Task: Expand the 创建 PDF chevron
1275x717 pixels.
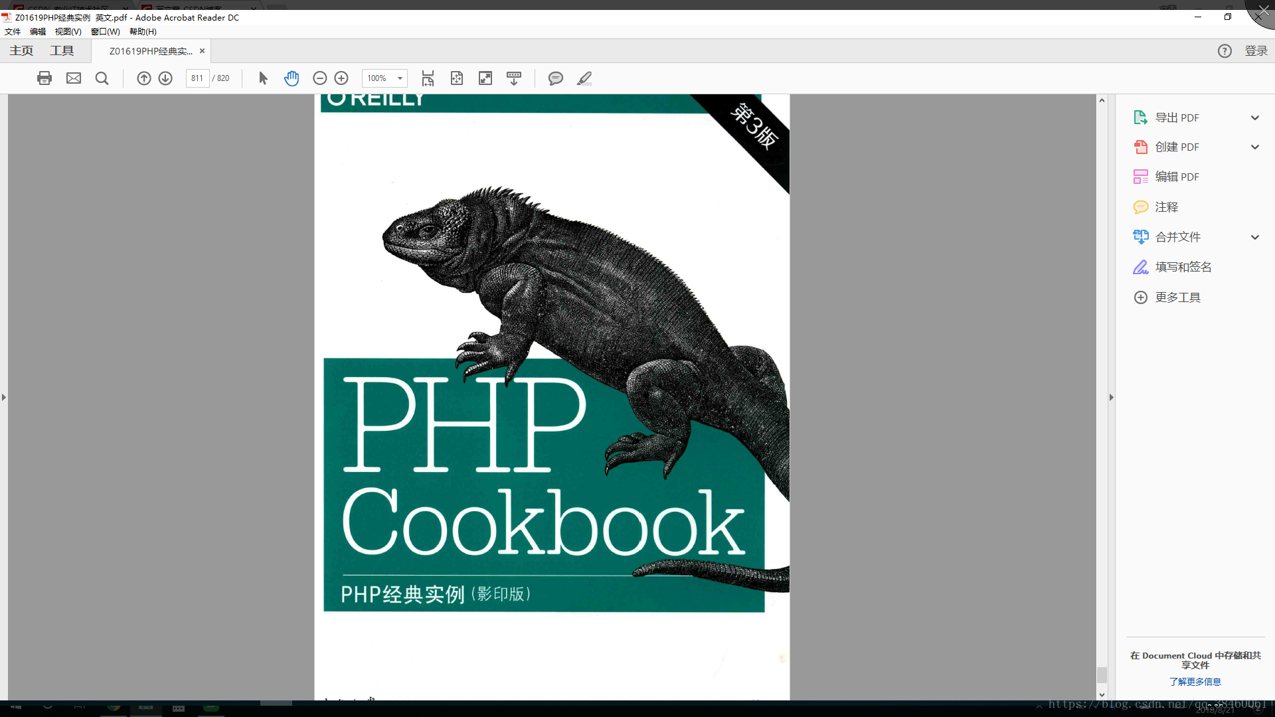Action: (1255, 147)
